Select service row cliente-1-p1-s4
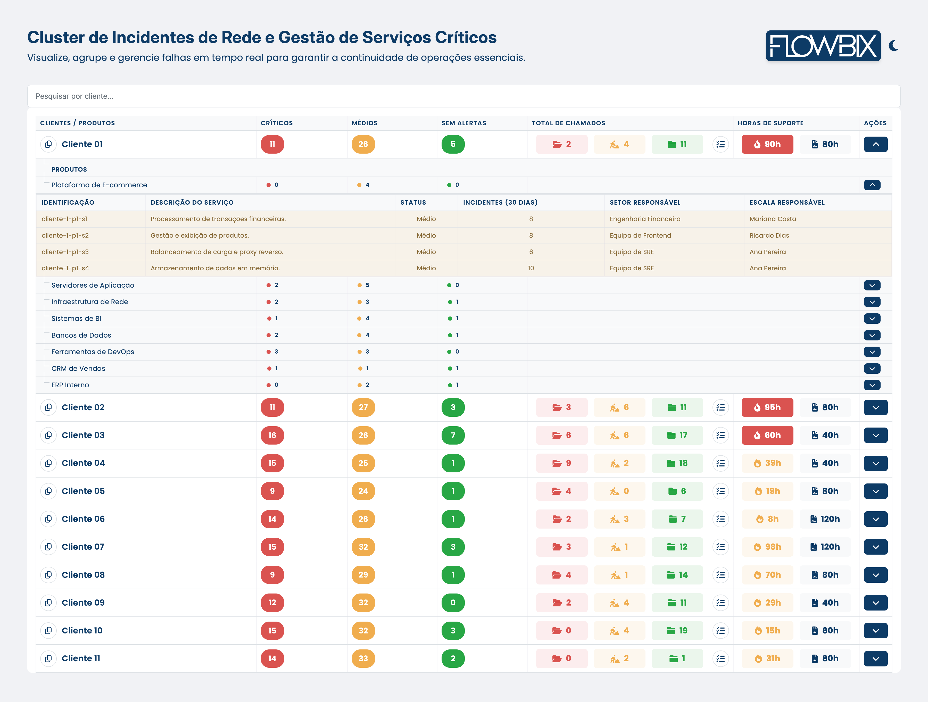This screenshot has height=702, width=928. 463,268
